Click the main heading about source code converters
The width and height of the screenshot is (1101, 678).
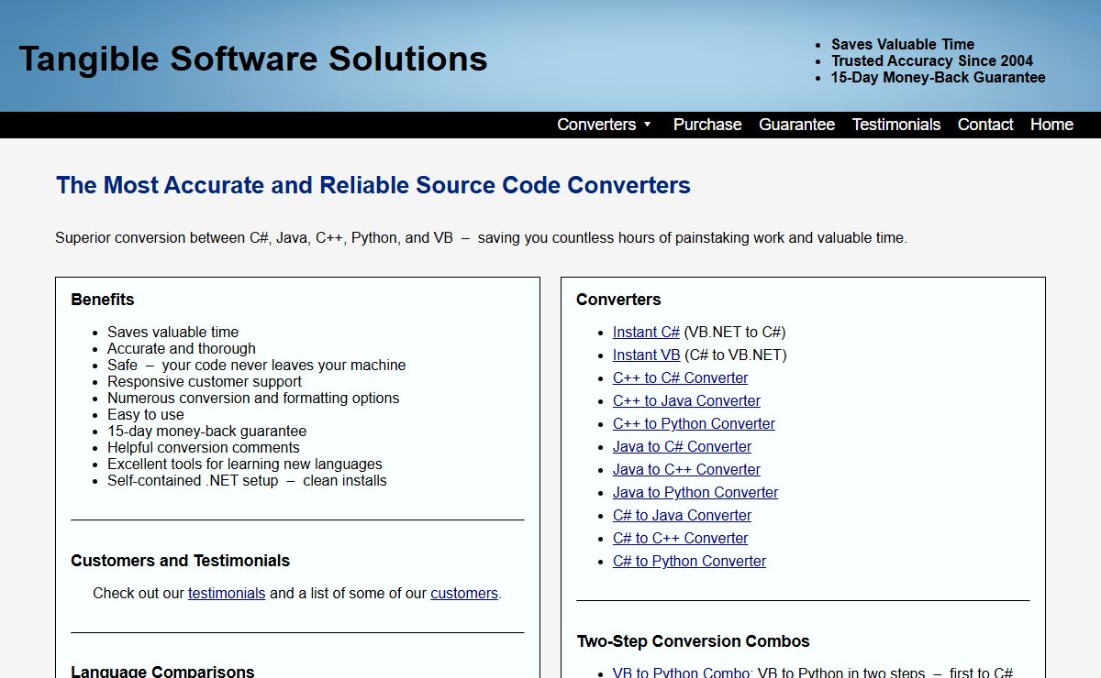coord(373,185)
